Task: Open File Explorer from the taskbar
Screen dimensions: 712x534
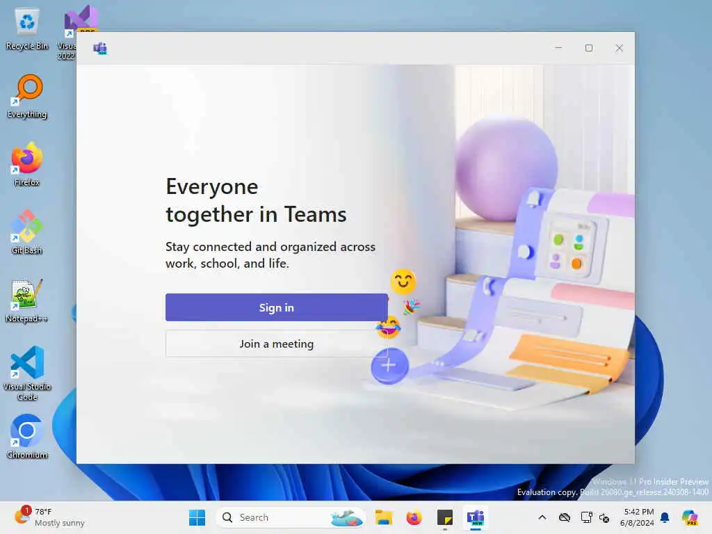Action: coord(384,517)
